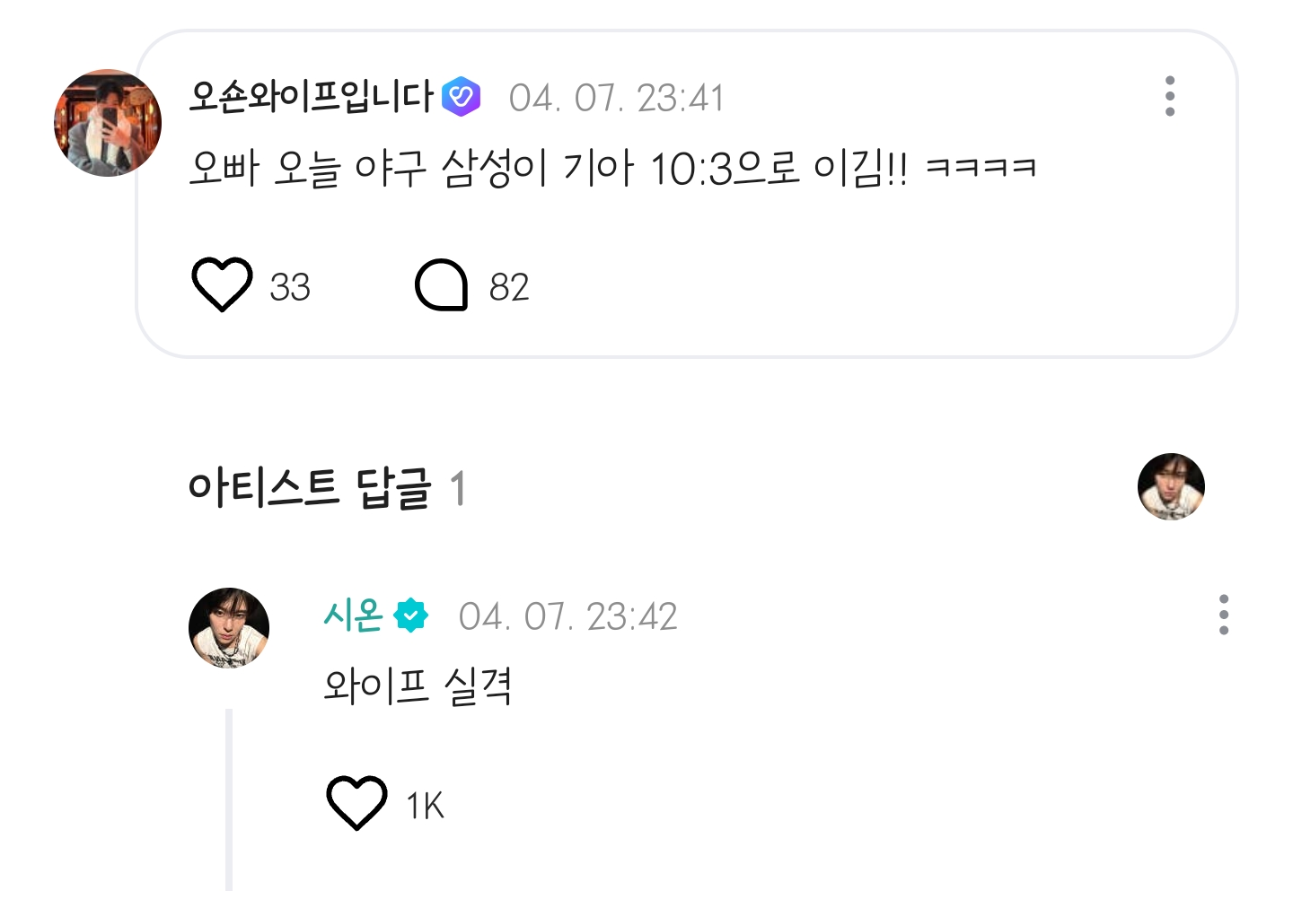Open artist name 시온

pos(354,616)
